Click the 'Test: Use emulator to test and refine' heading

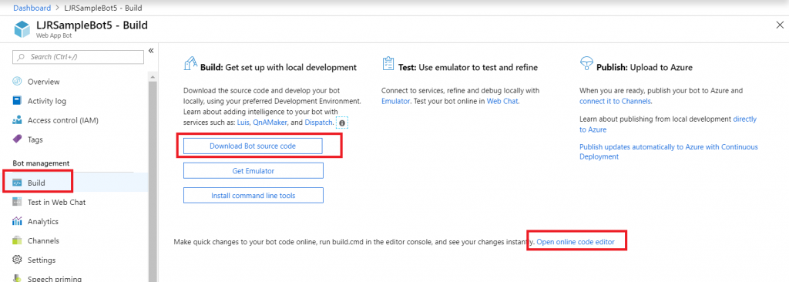pyautogui.click(x=468, y=67)
